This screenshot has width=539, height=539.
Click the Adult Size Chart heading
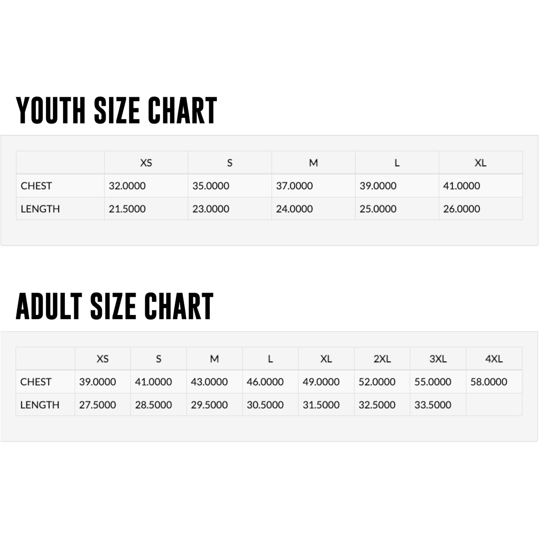[x=115, y=306]
